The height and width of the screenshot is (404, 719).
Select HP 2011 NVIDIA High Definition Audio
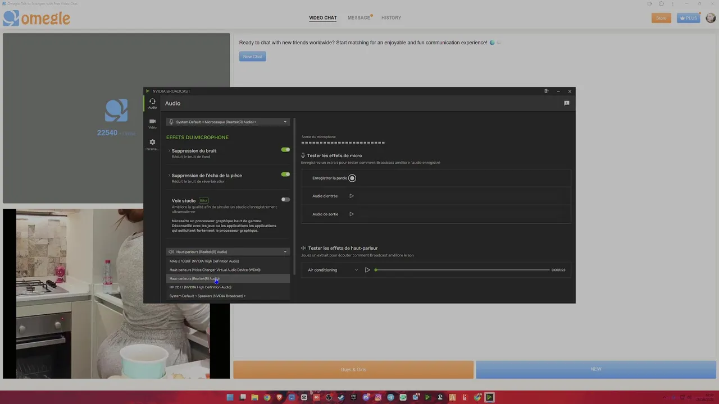[228, 287]
